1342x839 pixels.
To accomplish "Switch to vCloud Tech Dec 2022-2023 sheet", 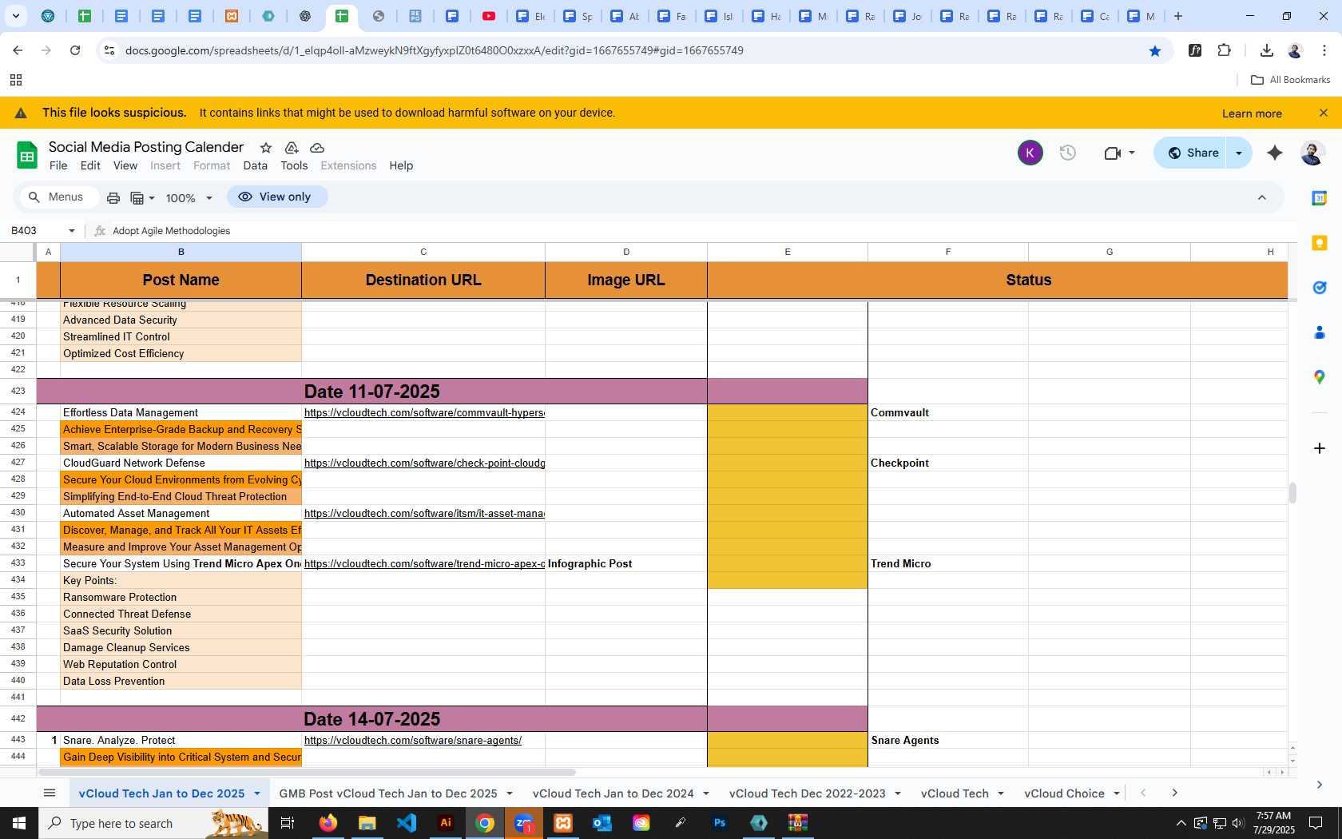I will click(807, 793).
